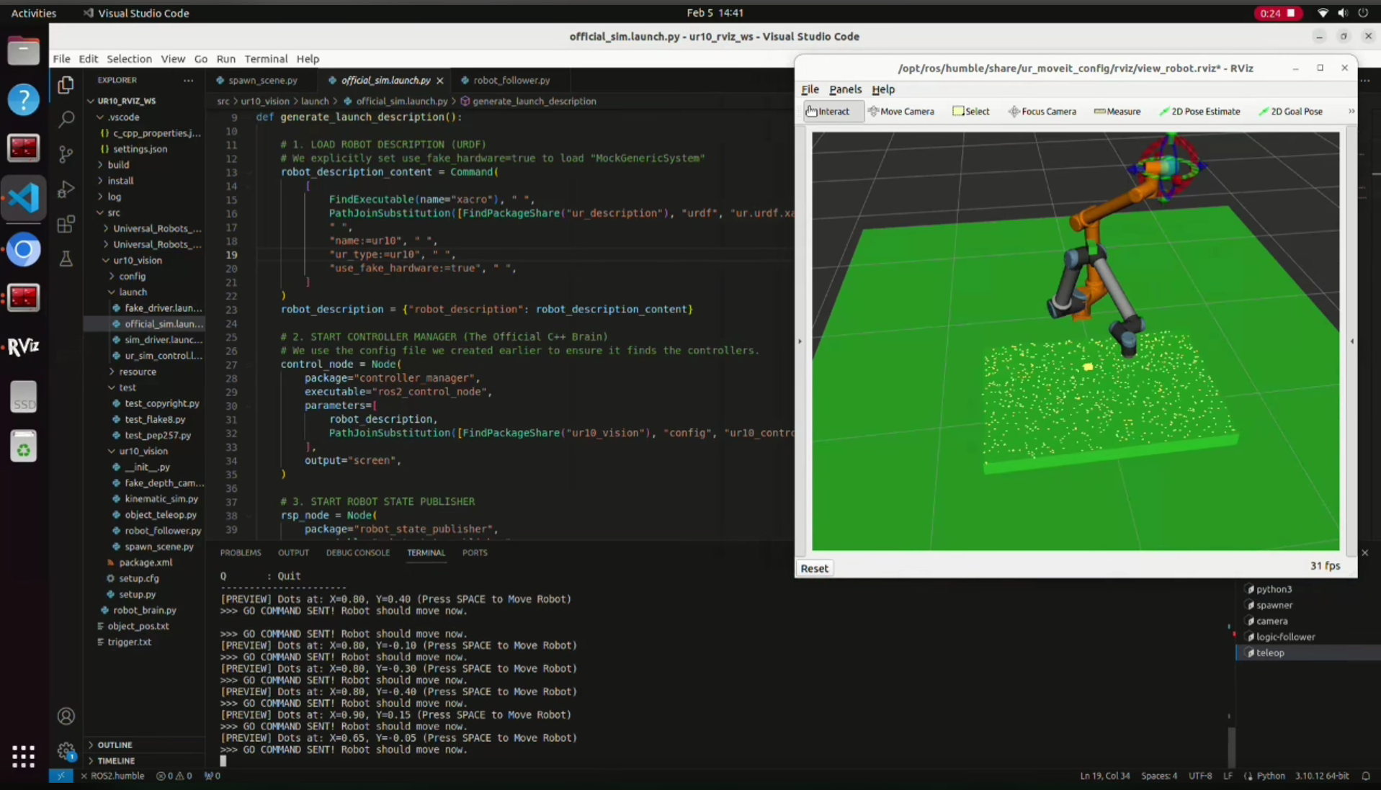
Task: Stop the screen recording indicator in top bar
Action: pyautogui.click(x=1277, y=13)
